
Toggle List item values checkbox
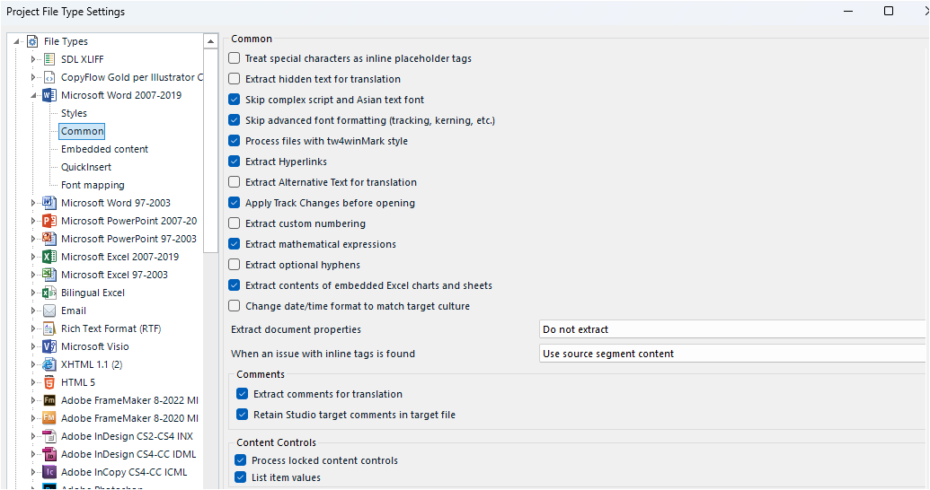240,477
